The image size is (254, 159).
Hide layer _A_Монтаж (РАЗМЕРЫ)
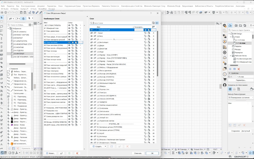click(x=92, y=77)
